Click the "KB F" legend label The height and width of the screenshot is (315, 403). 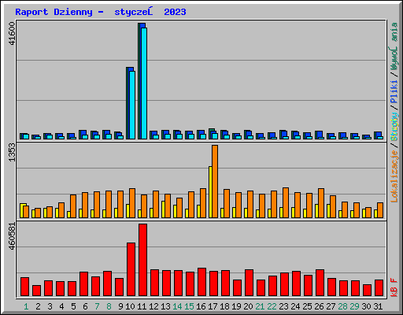394,287
